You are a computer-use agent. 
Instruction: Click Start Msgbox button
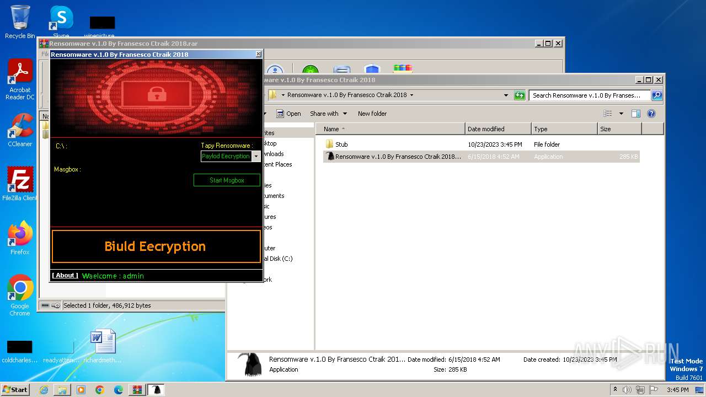(x=227, y=180)
